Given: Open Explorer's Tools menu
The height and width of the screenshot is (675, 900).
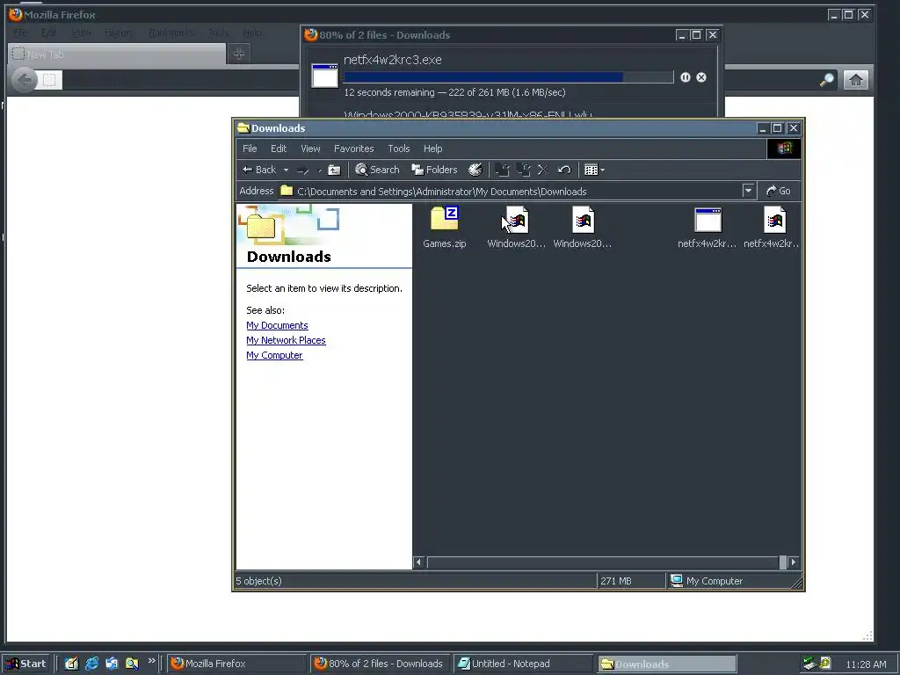Looking at the screenshot, I should 398,149.
